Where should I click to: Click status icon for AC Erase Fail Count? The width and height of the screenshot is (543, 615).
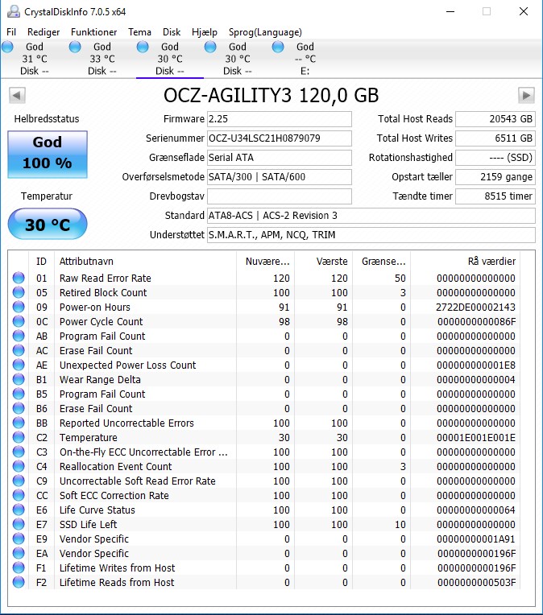[x=19, y=350]
